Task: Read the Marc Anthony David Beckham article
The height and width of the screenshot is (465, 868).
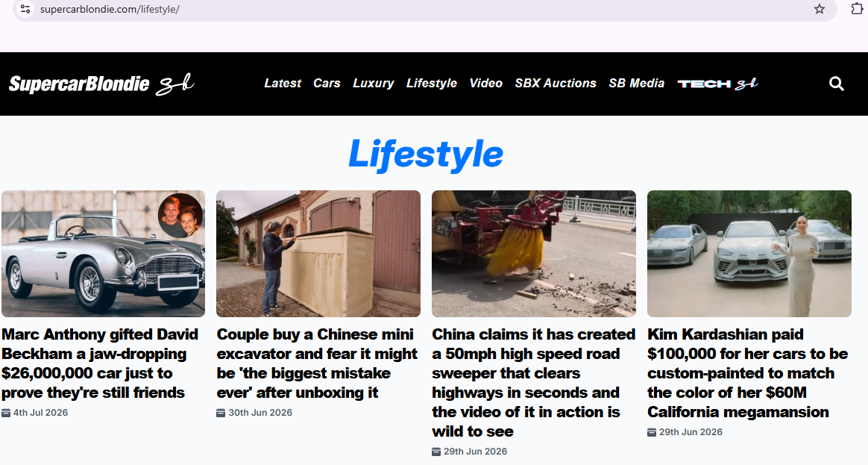Action: point(100,363)
